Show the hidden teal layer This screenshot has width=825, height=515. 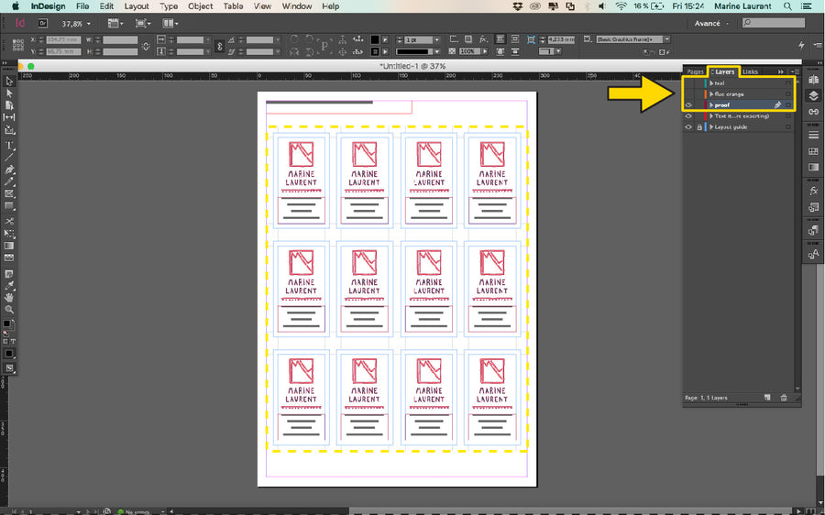pos(688,83)
